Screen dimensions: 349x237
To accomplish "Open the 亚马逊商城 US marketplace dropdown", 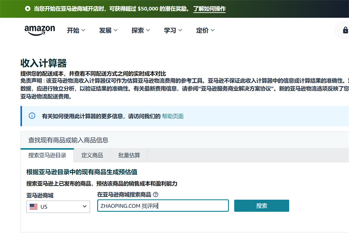I will [x=58, y=207].
